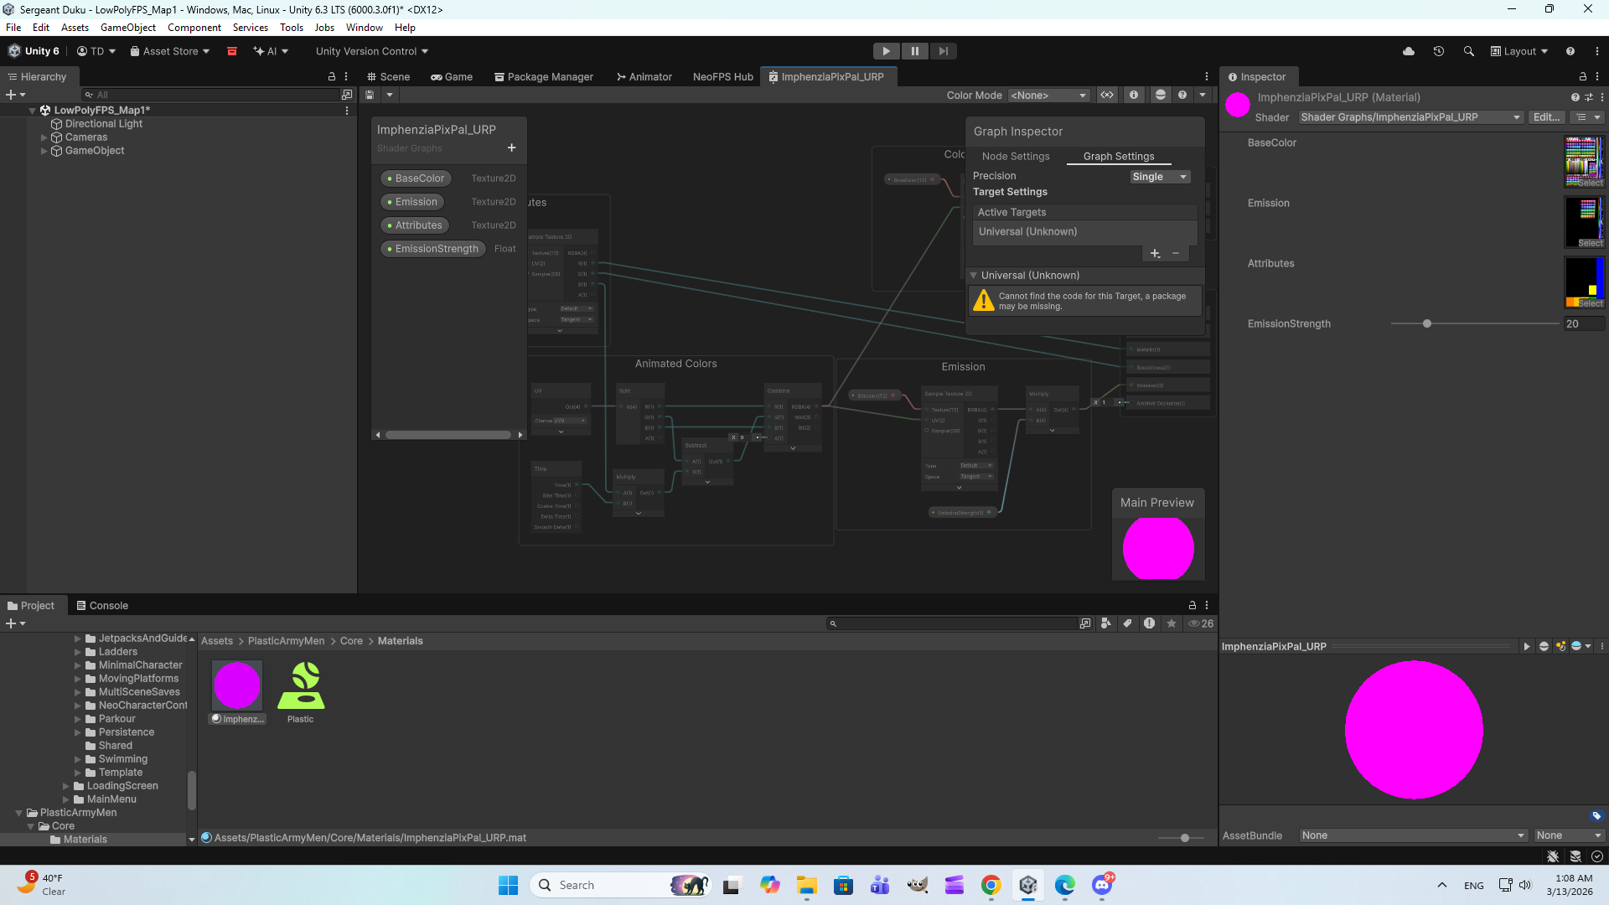This screenshot has width=1609, height=905.
Task: Add a property with Blackboard plus icon
Action: pos(511,147)
